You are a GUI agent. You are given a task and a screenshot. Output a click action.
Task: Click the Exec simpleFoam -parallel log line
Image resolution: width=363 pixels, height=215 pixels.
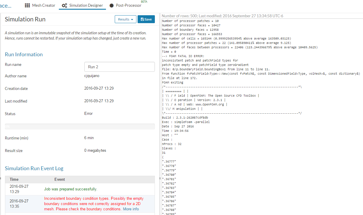point(186,122)
